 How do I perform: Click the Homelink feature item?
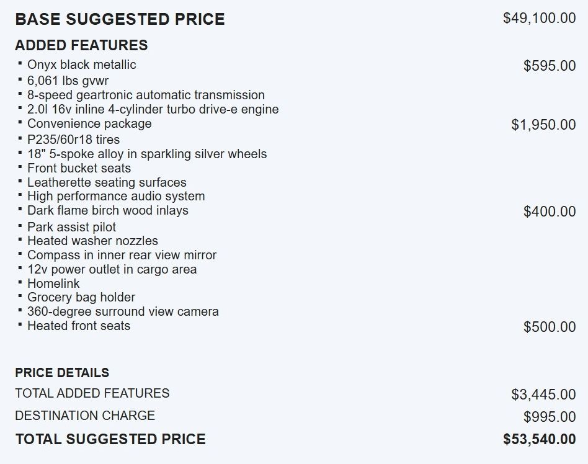pyautogui.click(x=53, y=283)
